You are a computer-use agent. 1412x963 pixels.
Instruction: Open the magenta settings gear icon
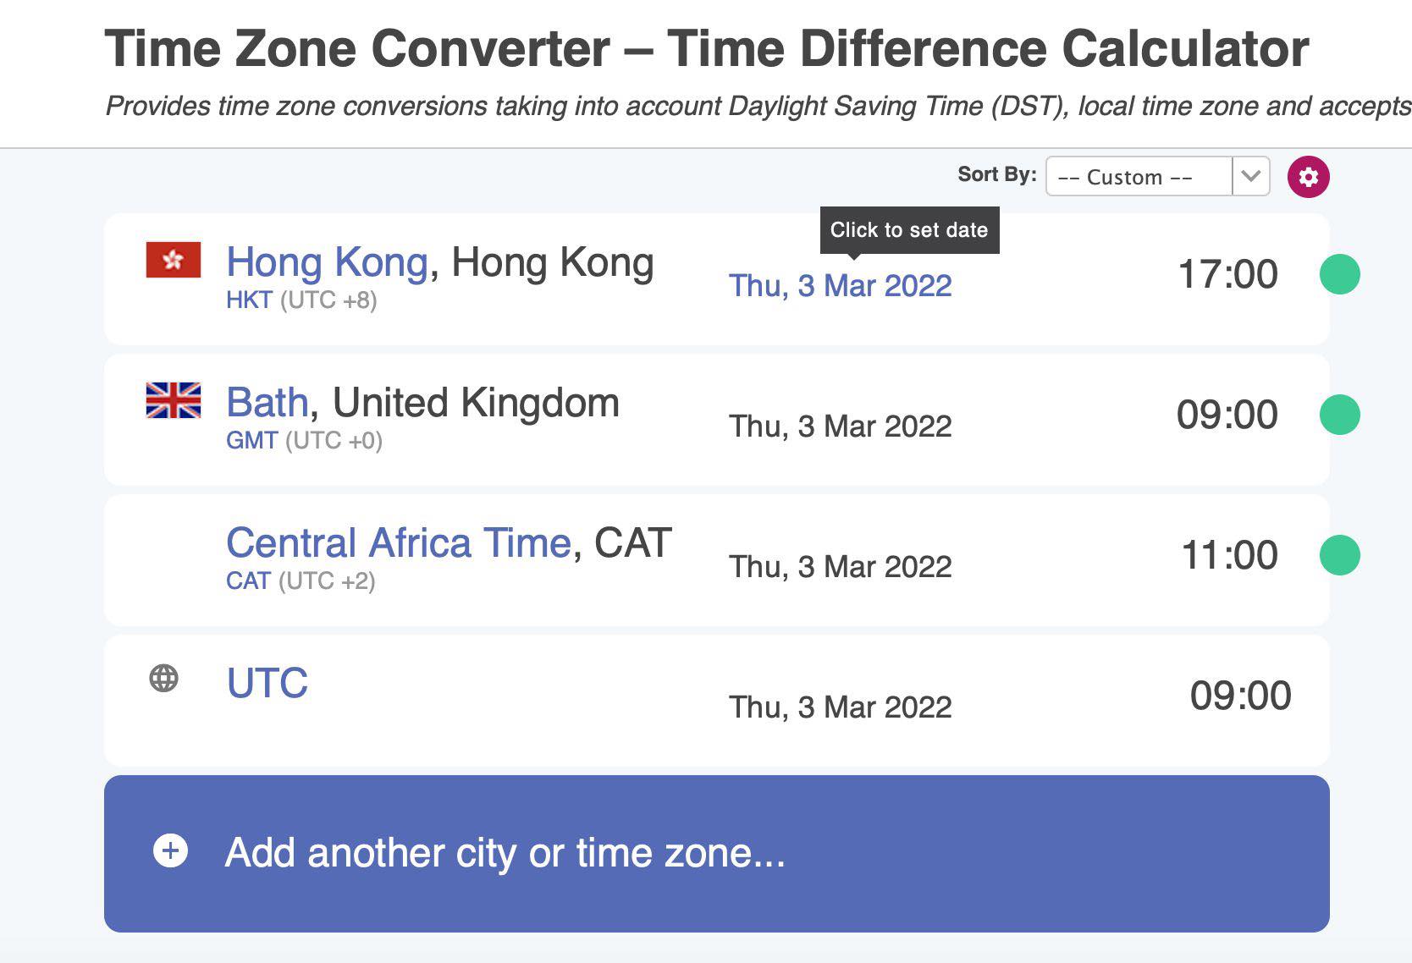(1308, 177)
